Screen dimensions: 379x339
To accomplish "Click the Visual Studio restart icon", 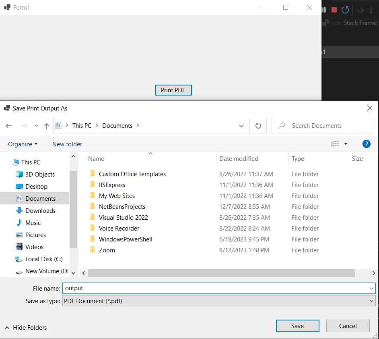I will (x=345, y=10).
